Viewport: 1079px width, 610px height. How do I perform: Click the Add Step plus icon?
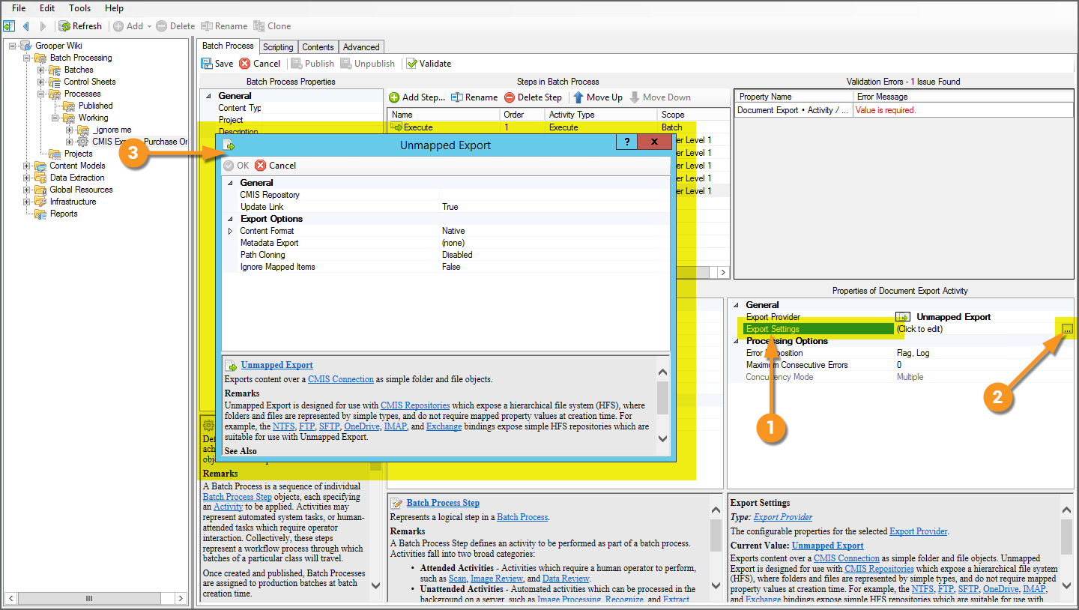(394, 97)
